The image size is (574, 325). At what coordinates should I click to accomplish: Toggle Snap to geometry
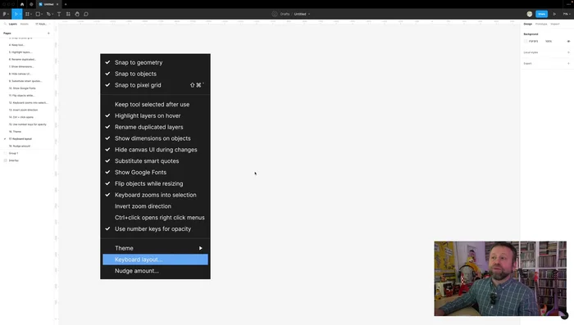pos(155,62)
